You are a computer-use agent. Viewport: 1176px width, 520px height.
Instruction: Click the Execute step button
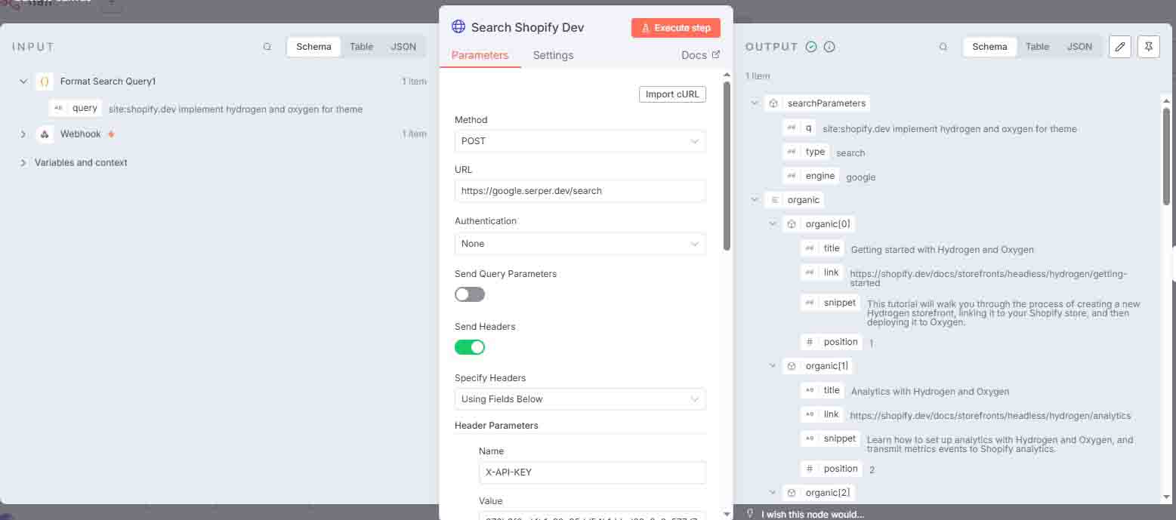click(675, 27)
